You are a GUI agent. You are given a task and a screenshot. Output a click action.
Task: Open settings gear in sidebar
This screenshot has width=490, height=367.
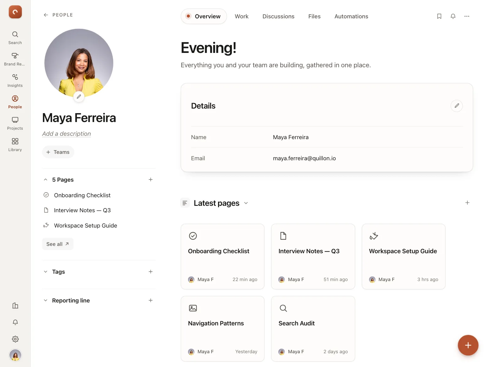click(15, 339)
